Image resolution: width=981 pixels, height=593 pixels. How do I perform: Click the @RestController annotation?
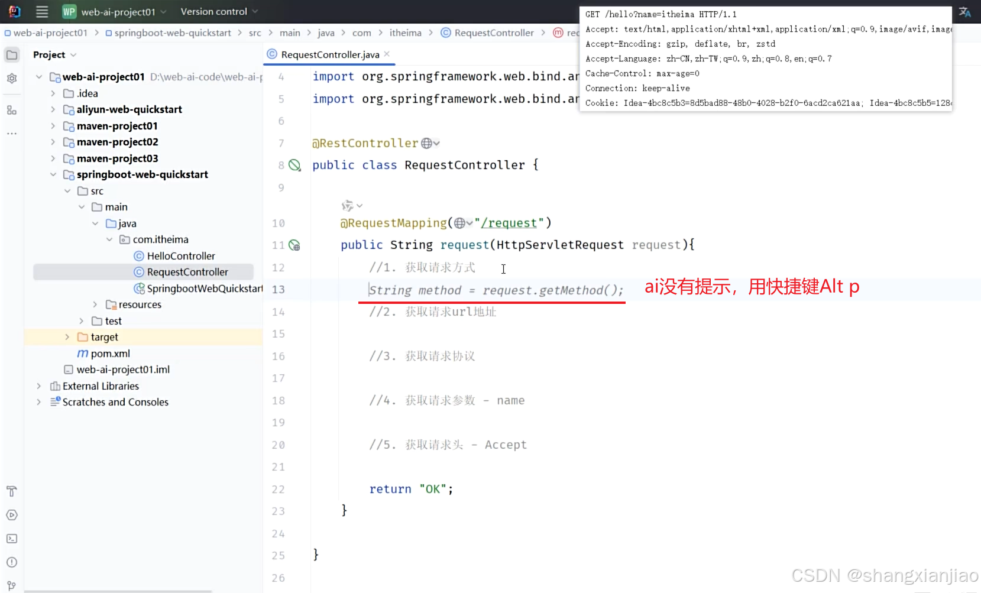(x=365, y=143)
